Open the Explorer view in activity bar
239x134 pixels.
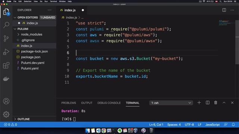(6, 12)
